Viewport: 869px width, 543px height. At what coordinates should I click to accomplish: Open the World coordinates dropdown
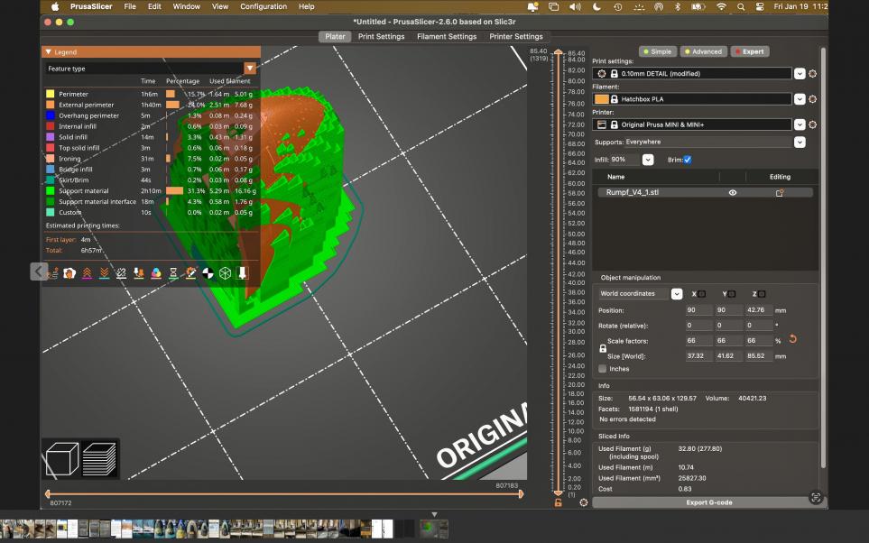click(676, 293)
